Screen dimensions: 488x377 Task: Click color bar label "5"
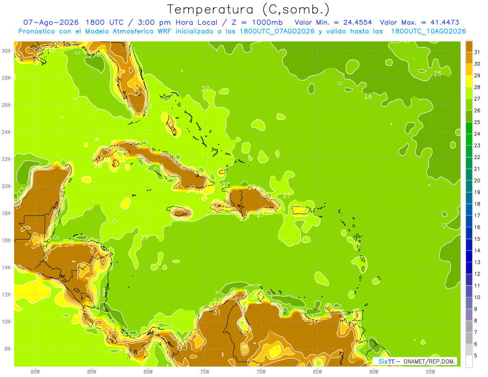(476, 355)
